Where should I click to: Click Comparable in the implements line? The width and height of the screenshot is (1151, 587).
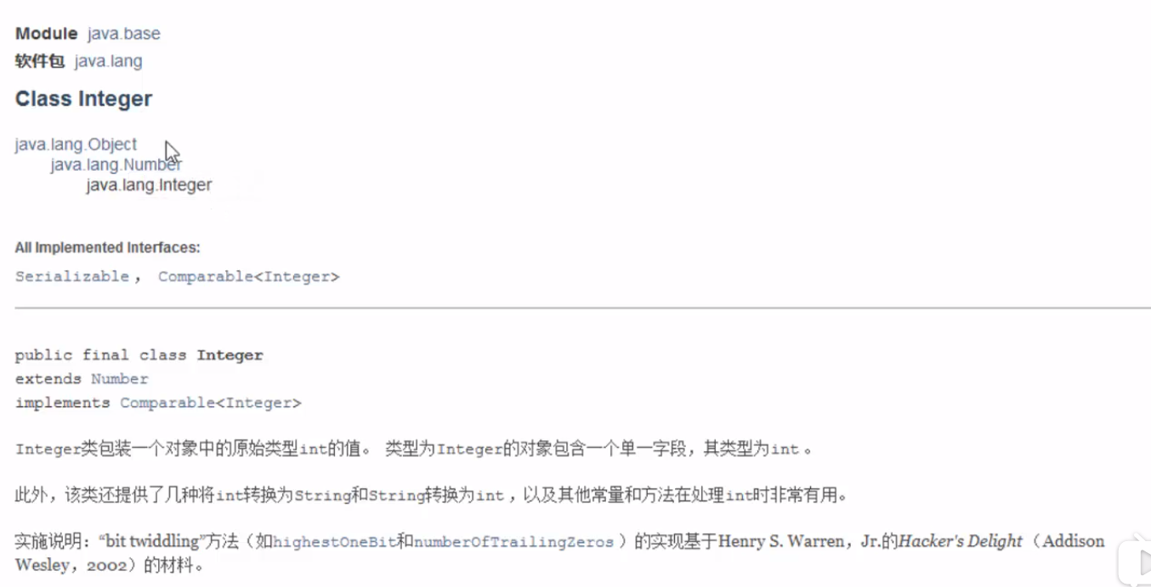[x=167, y=403]
